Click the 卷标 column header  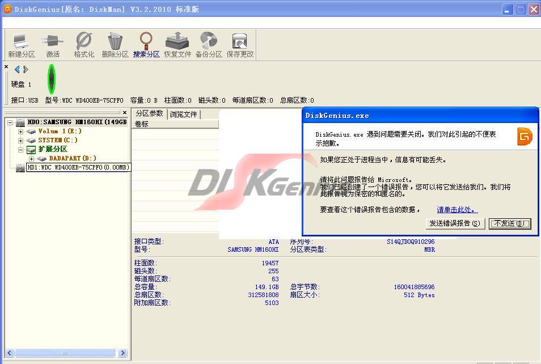[x=175, y=124]
